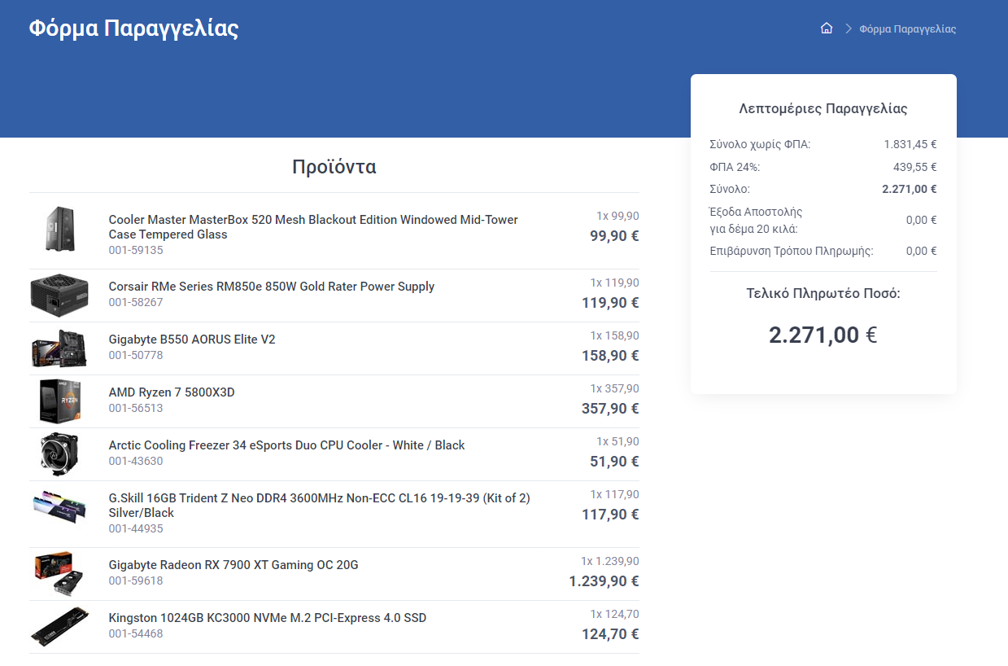Select product code 001-58267
The height and width of the screenshot is (666, 1008).
coord(136,302)
